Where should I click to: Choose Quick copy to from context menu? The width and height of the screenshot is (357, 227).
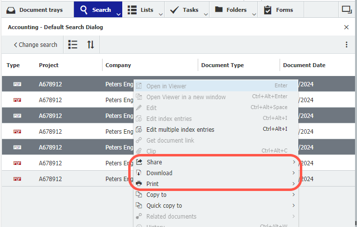pos(164,206)
